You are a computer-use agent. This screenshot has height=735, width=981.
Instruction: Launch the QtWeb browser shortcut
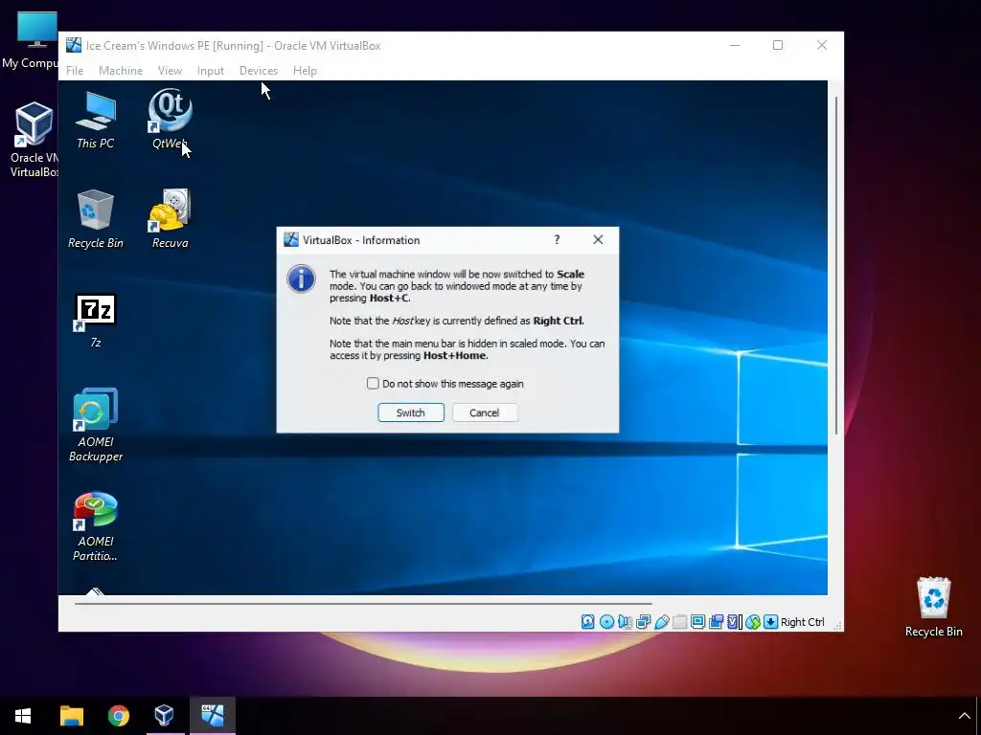tap(171, 119)
